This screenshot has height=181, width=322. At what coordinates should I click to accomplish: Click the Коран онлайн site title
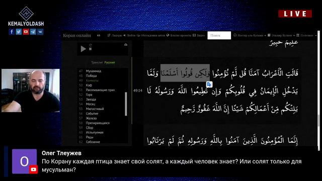click(77, 36)
